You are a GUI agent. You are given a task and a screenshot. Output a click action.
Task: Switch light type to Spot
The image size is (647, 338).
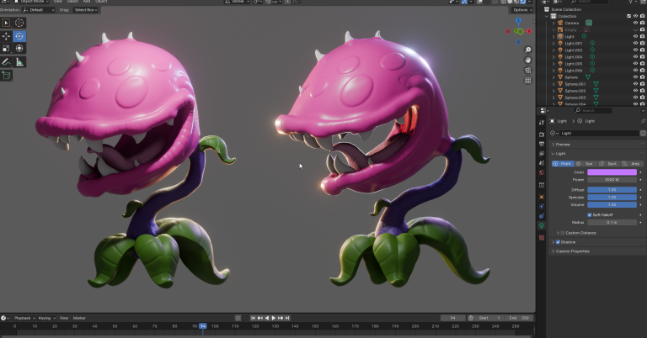608,164
